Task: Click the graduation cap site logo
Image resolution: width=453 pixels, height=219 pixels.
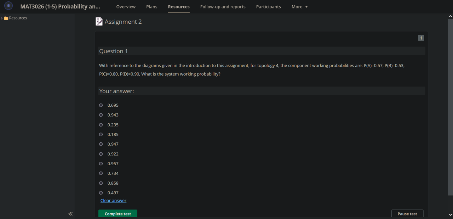Action: (x=8, y=6)
